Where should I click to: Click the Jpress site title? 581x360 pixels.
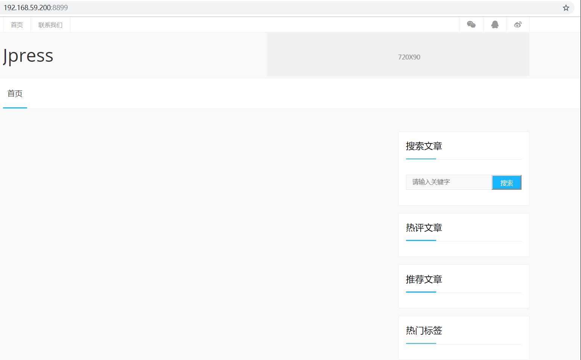28,56
